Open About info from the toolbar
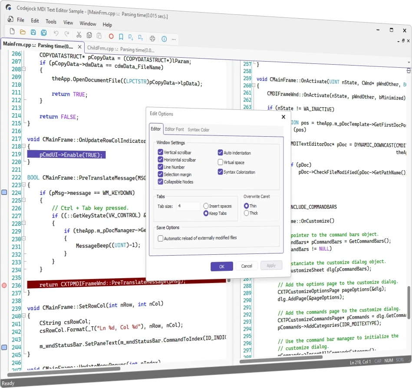The width and height of the screenshot is (412, 388). click(164, 39)
